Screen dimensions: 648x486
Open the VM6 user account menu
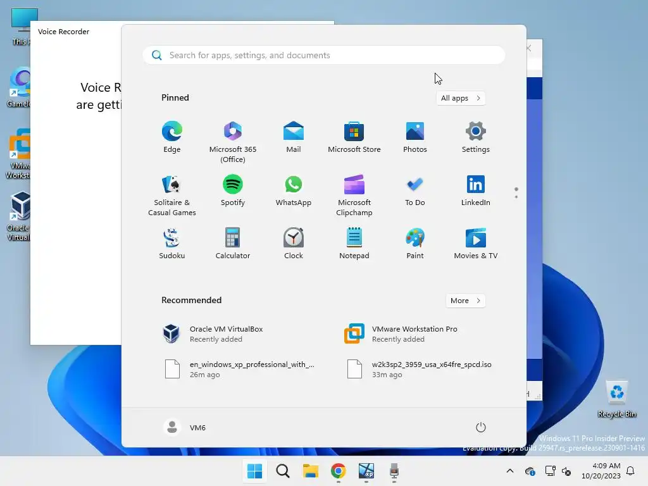click(185, 427)
